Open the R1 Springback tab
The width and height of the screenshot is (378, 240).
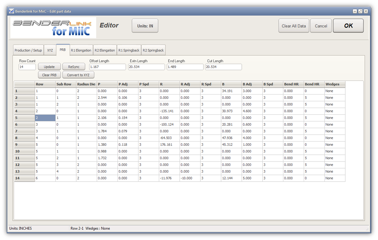coord(129,50)
